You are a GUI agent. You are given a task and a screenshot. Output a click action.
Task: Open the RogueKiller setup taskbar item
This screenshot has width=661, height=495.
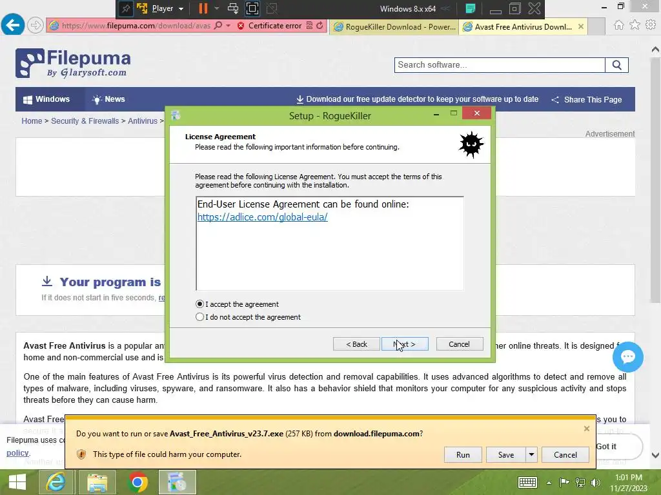coord(177,482)
